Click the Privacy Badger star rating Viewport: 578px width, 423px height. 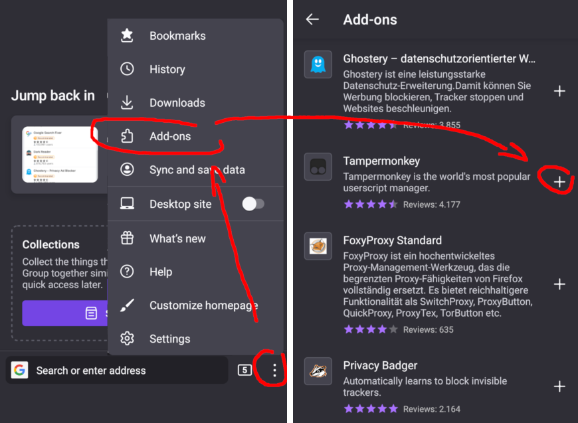click(x=371, y=408)
